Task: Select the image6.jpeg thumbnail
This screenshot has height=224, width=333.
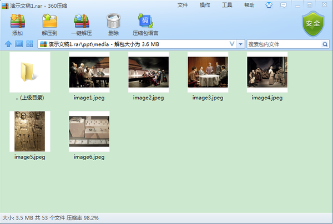Action: (89, 131)
